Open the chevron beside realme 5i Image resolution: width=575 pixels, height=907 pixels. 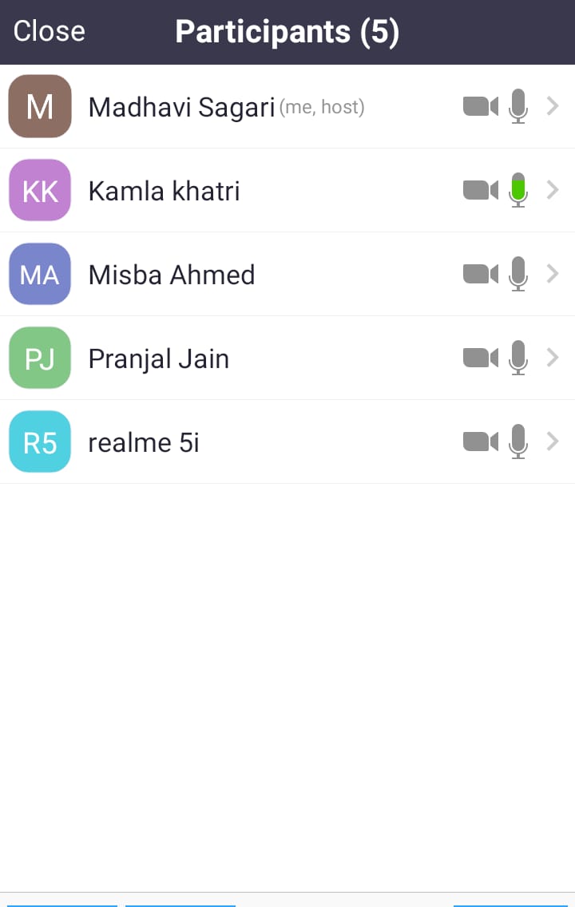pyautogui.click(x=552, y=442)
